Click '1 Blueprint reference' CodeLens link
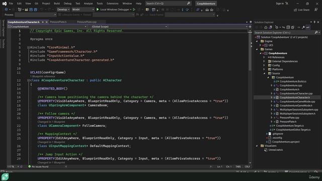322x181 pixels. click(42, 76)
